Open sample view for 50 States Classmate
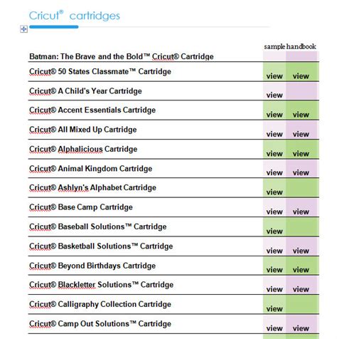Image resolution: width=337 pixels, height=339 pixels. click(274, 76)
